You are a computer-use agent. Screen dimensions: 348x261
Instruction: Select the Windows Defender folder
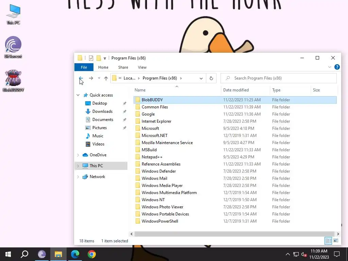point(235,171)
